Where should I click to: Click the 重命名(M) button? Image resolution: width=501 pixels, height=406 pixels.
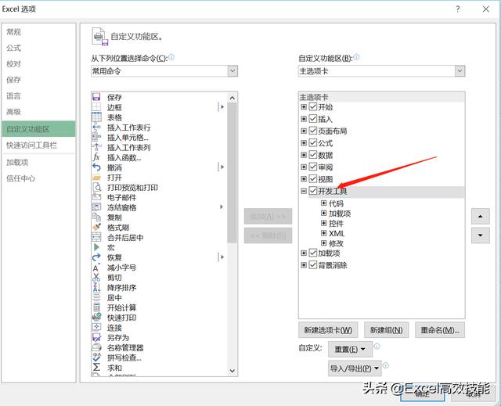(440, 330)
